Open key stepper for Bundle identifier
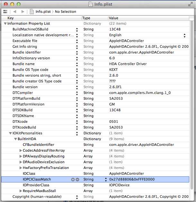The width and height of the screenshot is (196, 202). click(x=77, y=53)
